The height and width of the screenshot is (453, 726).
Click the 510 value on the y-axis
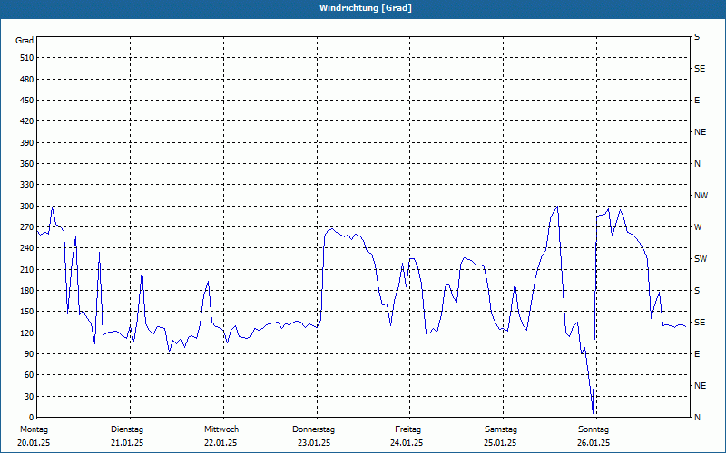point(27,58)
